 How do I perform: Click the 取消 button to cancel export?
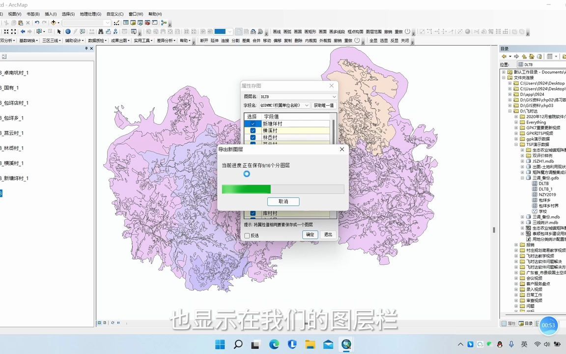[283, 201]
